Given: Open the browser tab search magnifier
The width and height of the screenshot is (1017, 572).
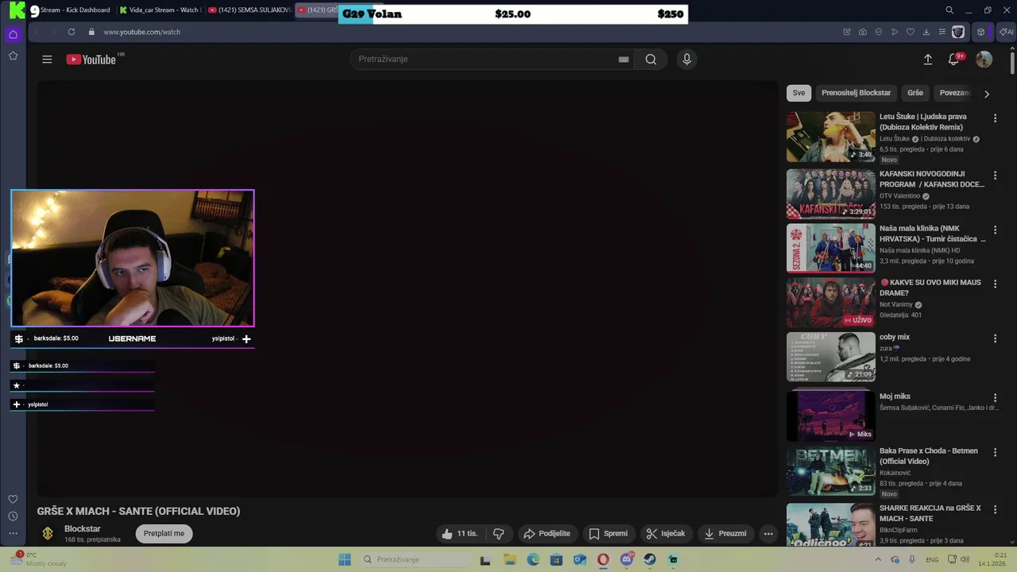Looking at the screenshot, I should point(949,10).
